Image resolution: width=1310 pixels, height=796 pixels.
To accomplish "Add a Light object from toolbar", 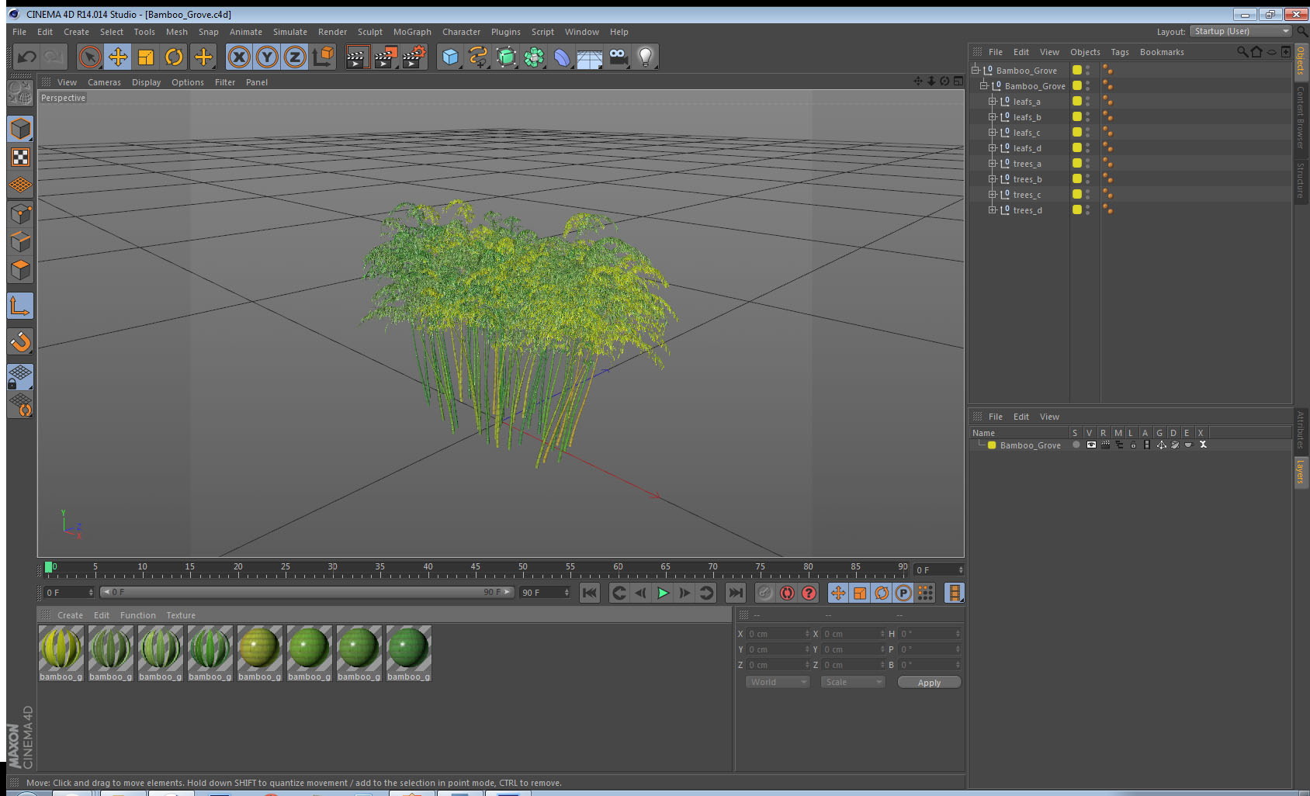I will (645, 57).
